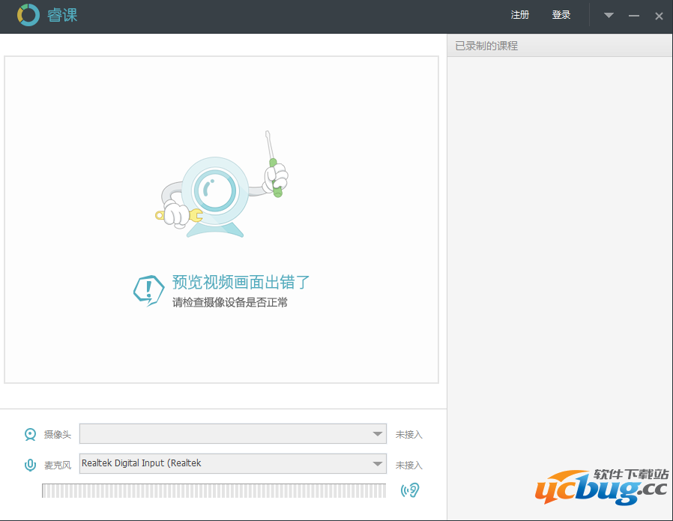The image size is (673, 521).
Task: Open the title bar triangle menu
Action: point(609,16)
